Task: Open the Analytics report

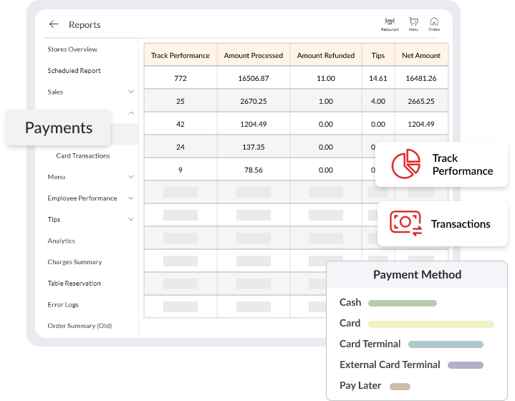Action: 62,241
